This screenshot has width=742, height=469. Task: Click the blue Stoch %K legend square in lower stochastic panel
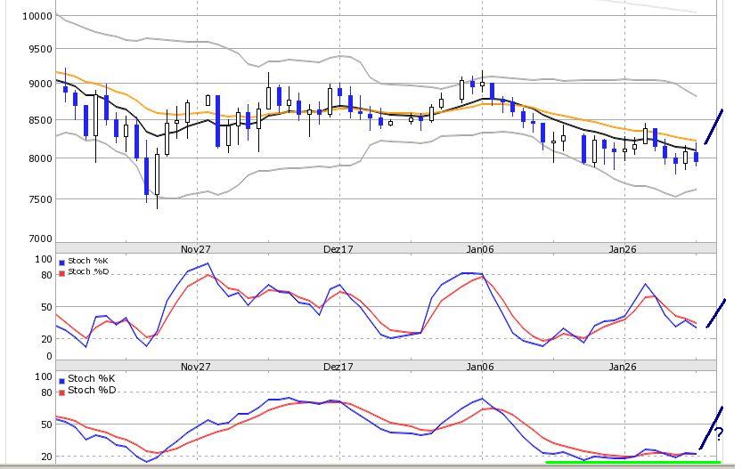point(61,381)
